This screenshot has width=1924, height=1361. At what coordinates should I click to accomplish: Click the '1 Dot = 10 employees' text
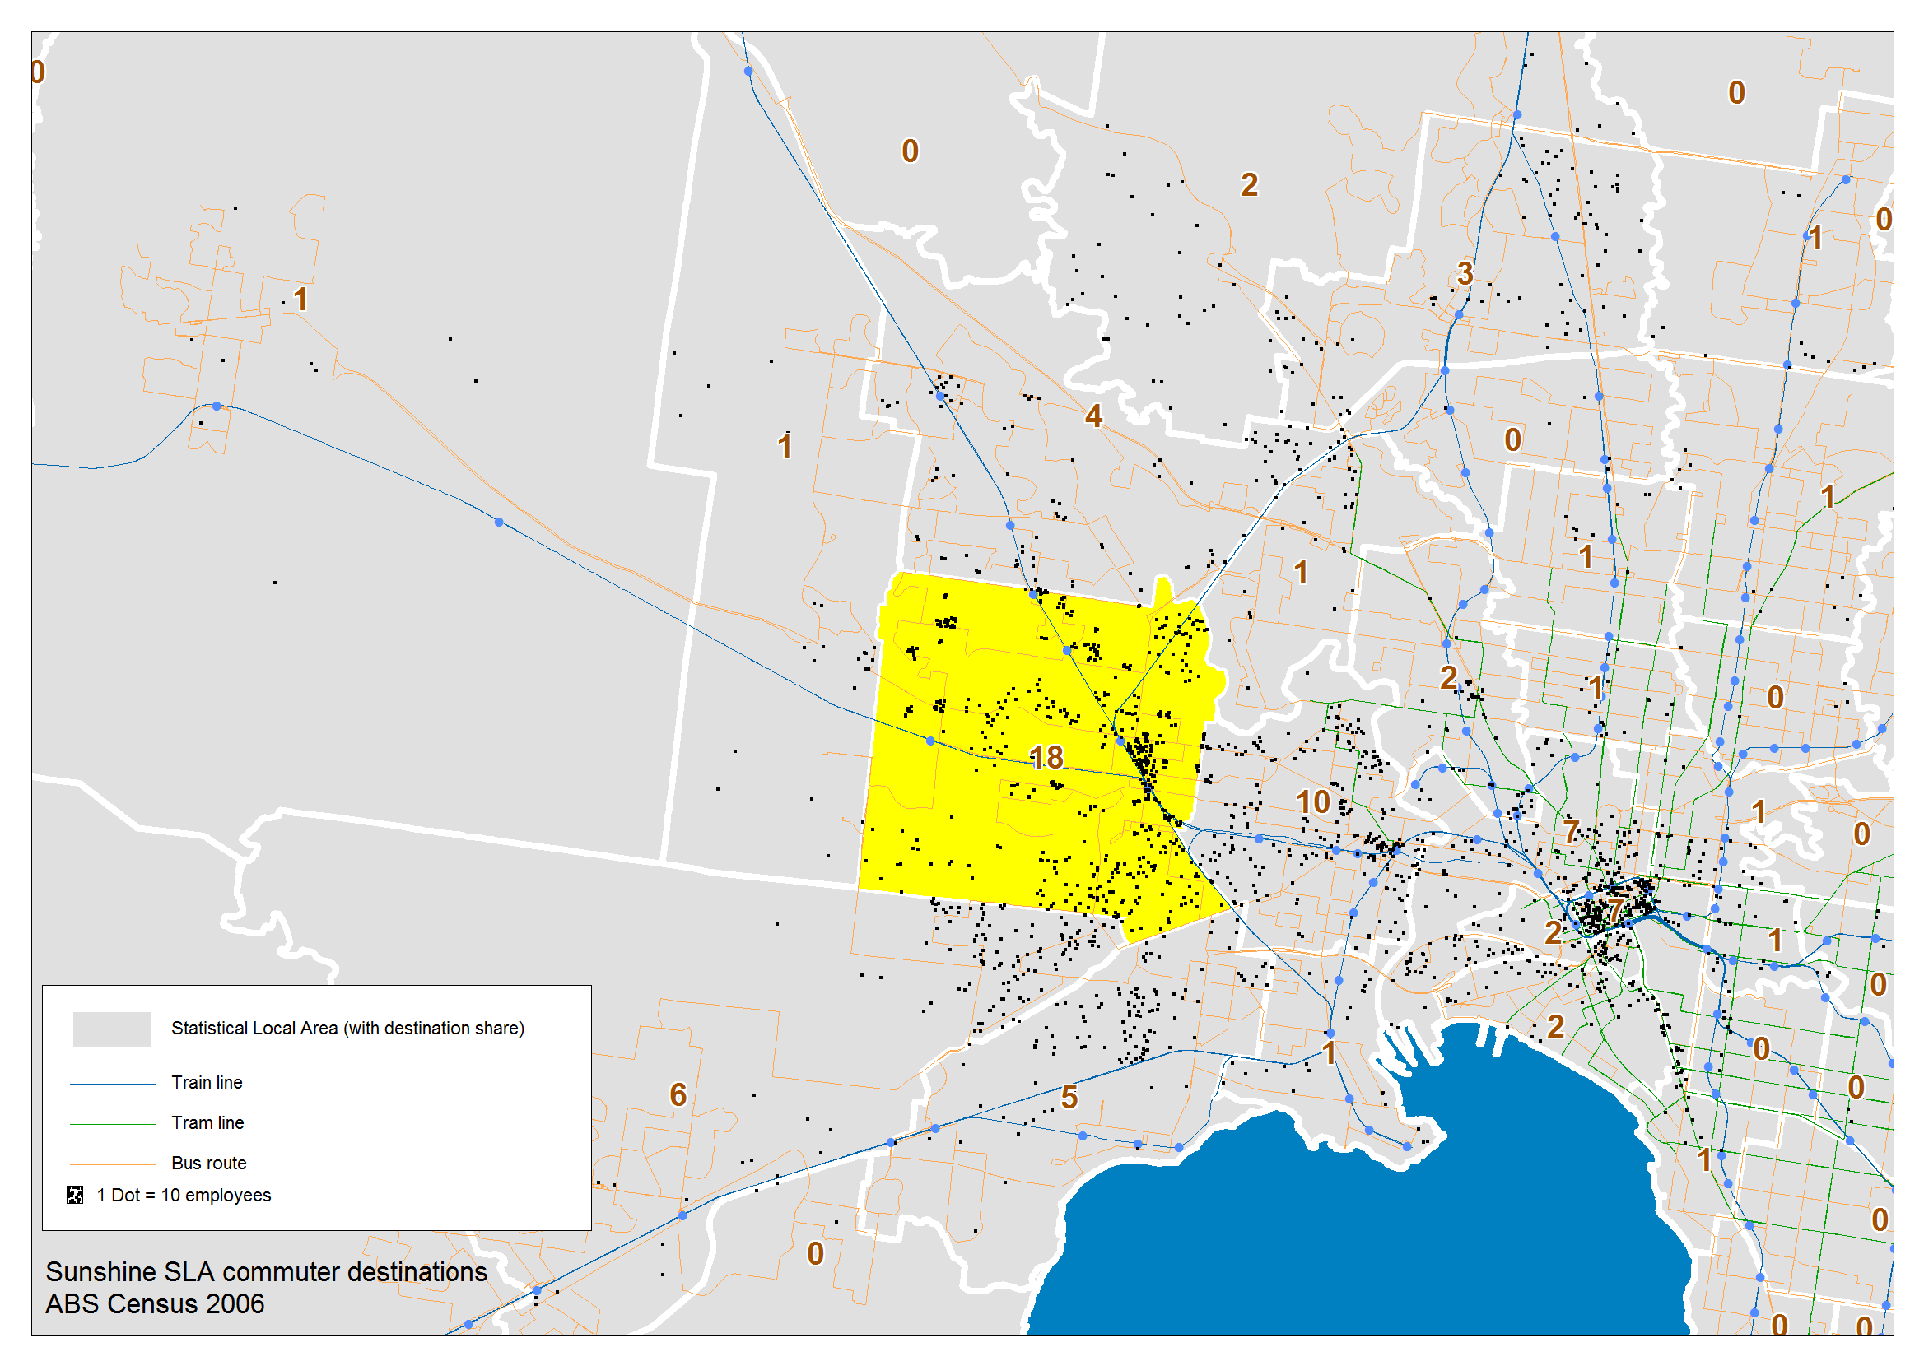coord(184,1195)
